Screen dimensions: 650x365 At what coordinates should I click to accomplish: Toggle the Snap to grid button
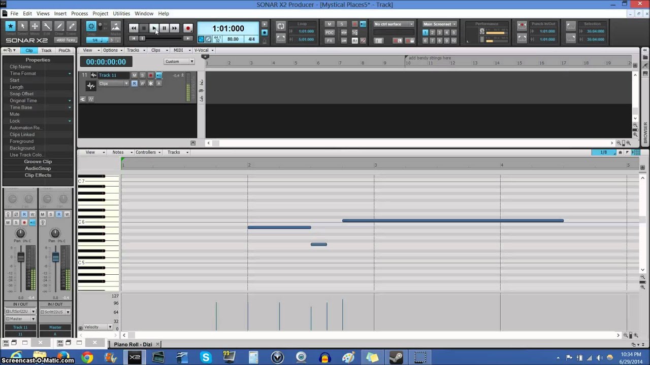pyautogui.click(x=91, y=26)
